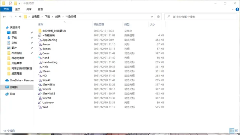Viewport: 240px width, 135px height.
Task: Open the quick access toolbar customize dropdown
Action: (x=19, y=3)
